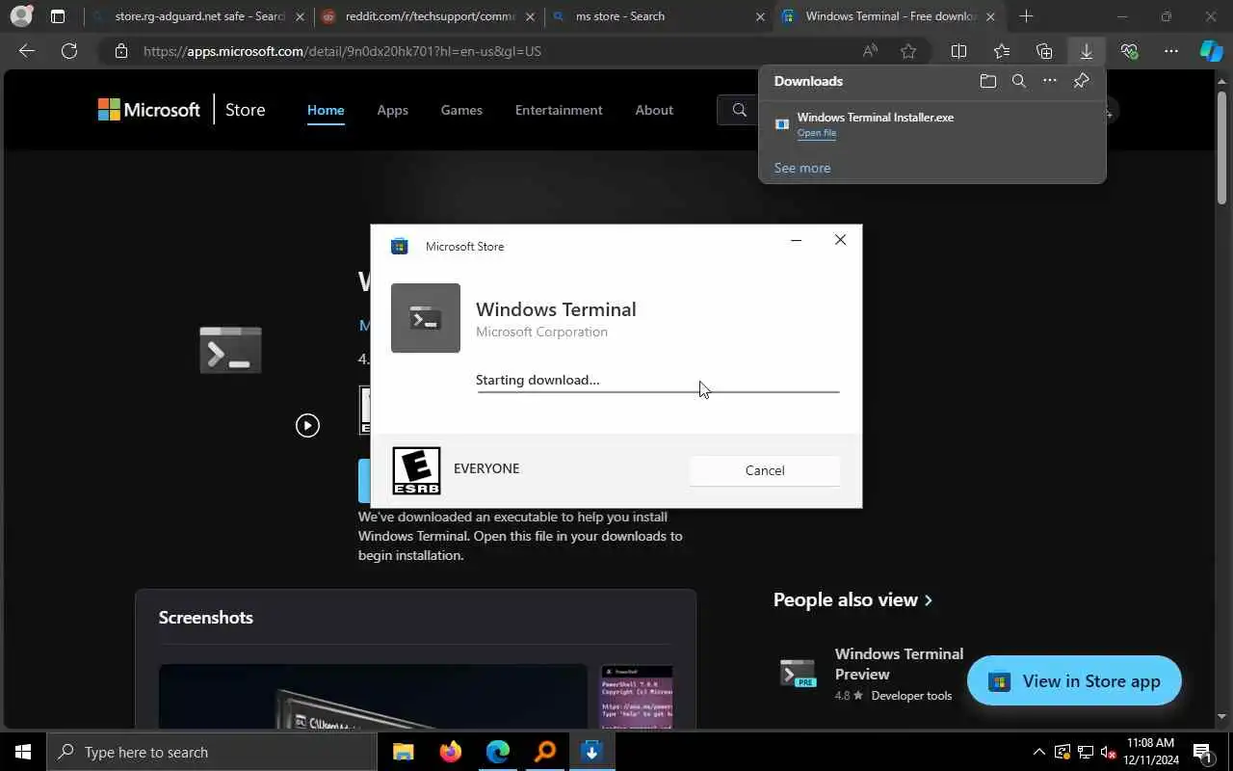Viewport: 1233px width, 771px height.
Task: Click the address bar URL
Action: click(x=342, y=51)
